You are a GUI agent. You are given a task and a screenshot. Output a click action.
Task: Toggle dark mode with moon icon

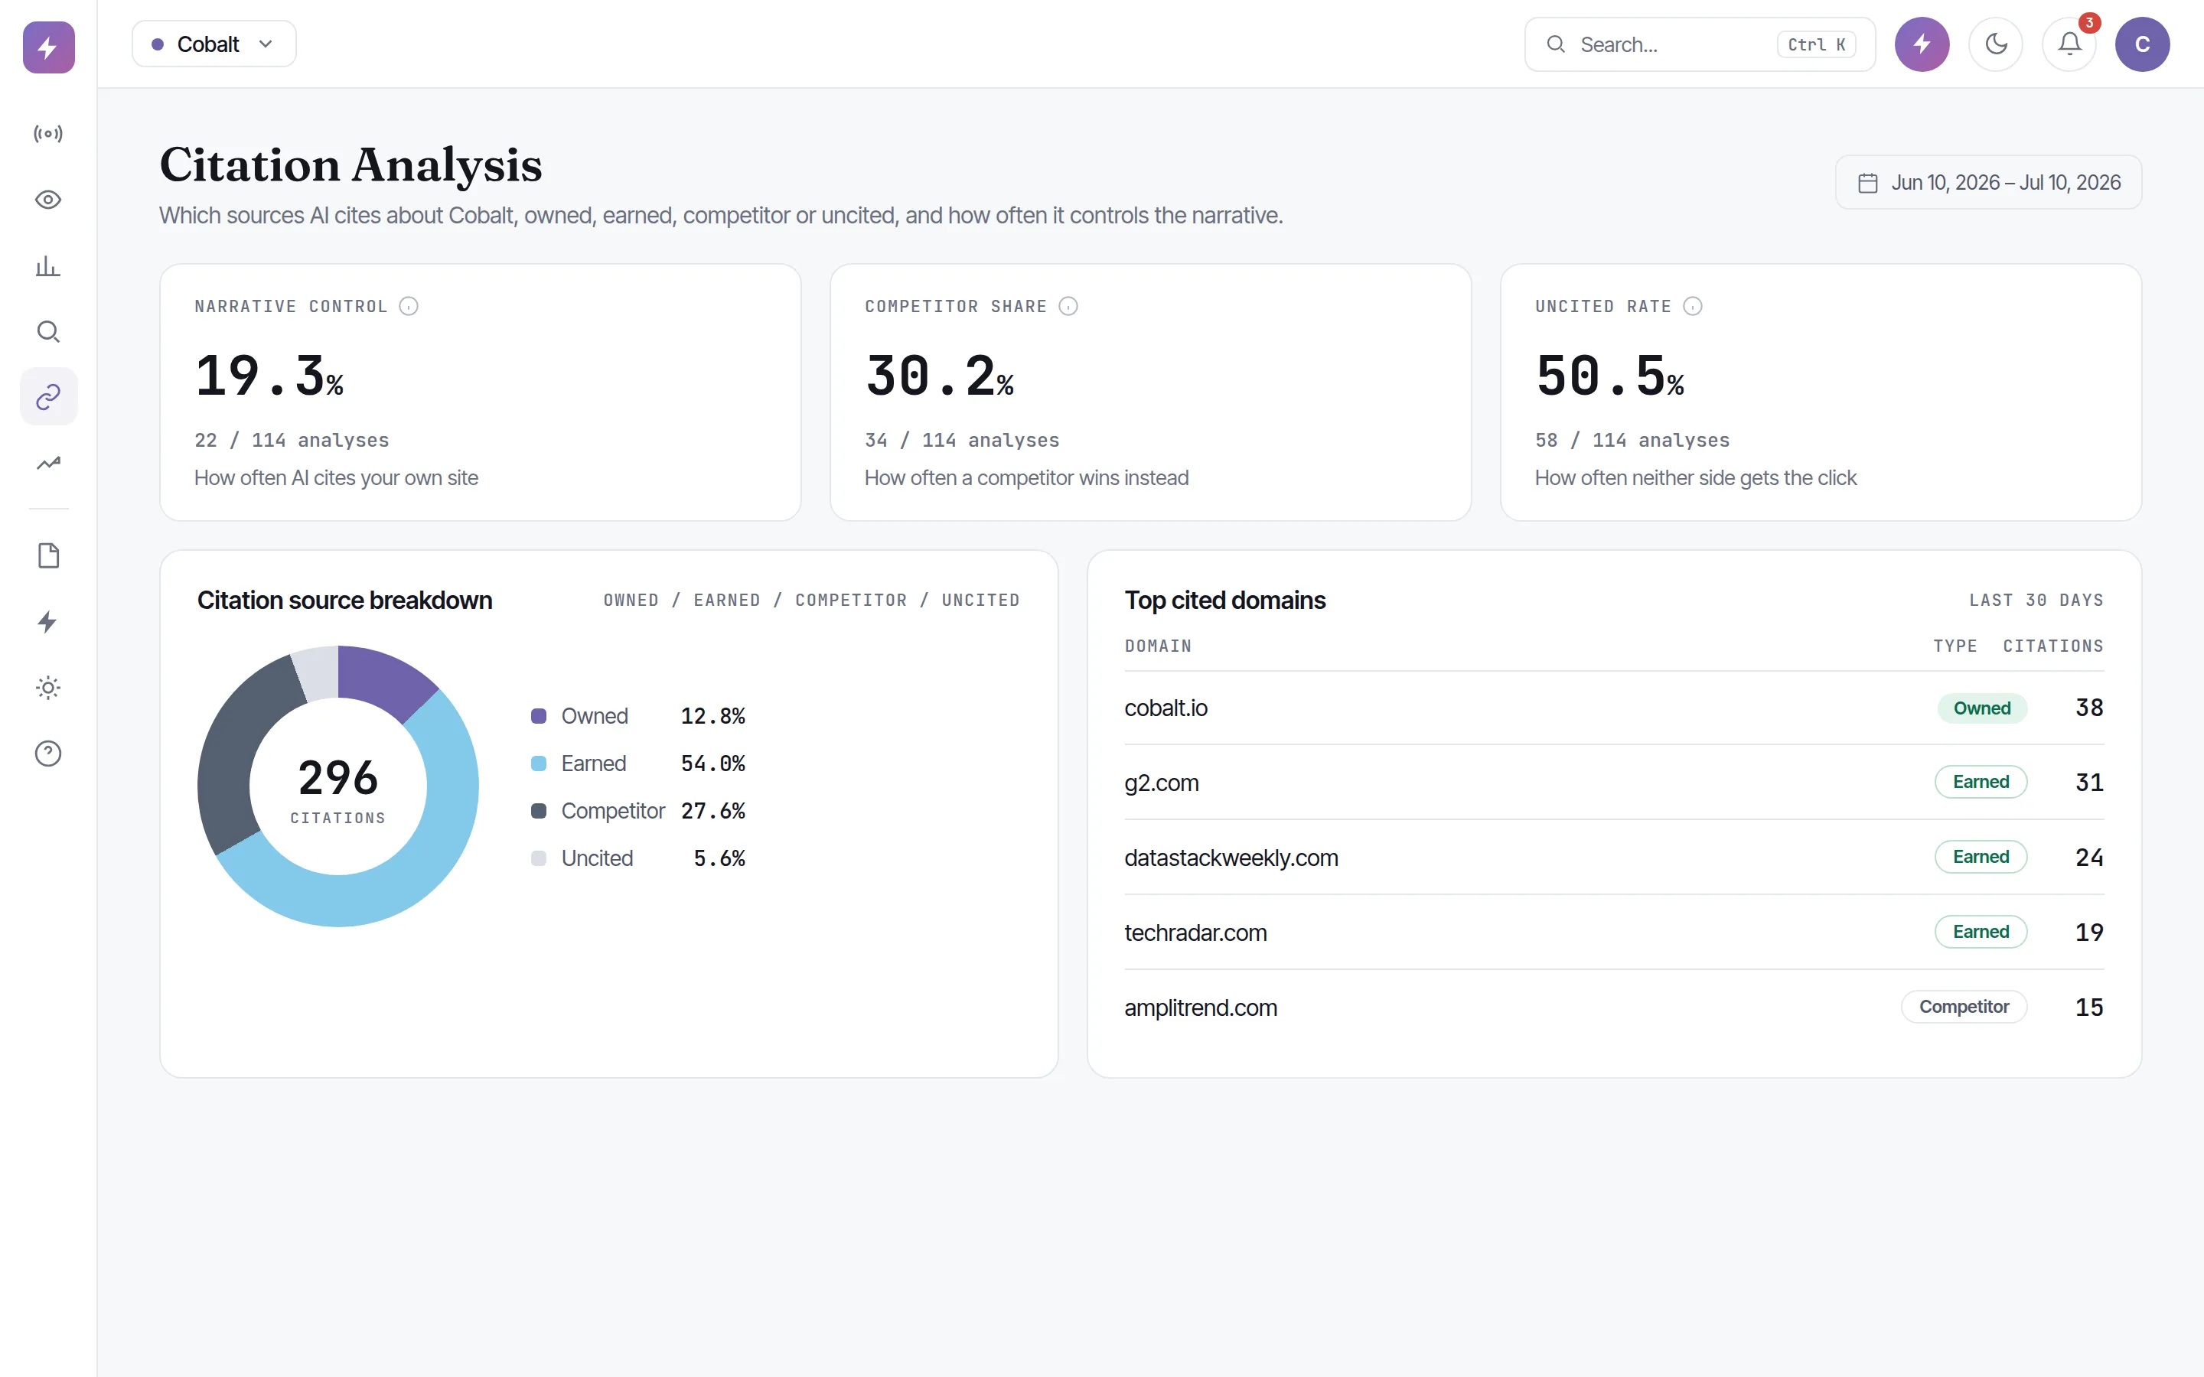coord(1995,44)
